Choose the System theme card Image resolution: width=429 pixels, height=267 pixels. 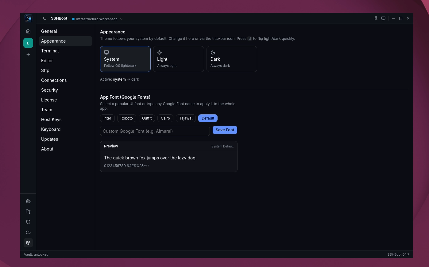[x=125, y=59]
